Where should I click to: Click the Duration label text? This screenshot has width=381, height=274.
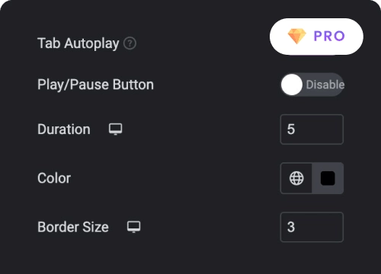tap(64, 129)
